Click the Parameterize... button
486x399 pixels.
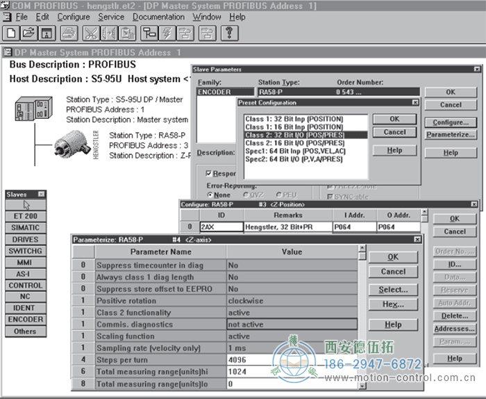pos(451,135)
